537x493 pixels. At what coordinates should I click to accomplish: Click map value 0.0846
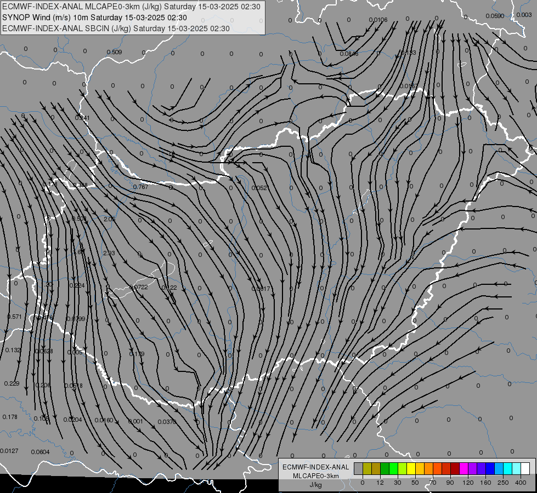point(349,54)
